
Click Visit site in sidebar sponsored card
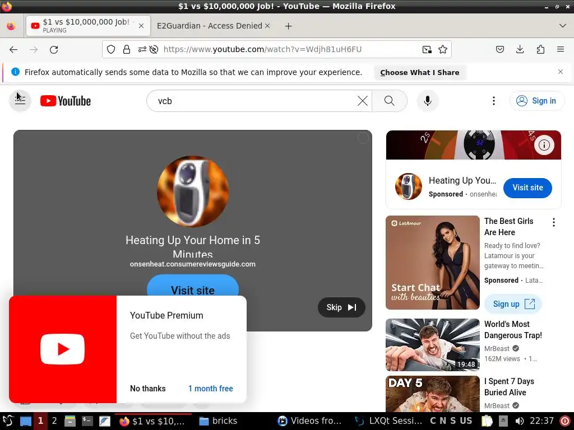527,188
